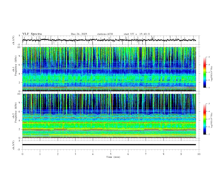Select the date label "Dec.24, 2025"
This screenshot has height=173, width=224.
(x=79, y=34)
